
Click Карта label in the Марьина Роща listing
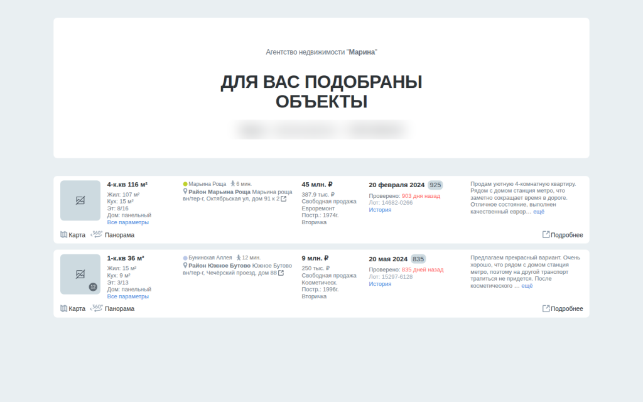coord(77,235)
